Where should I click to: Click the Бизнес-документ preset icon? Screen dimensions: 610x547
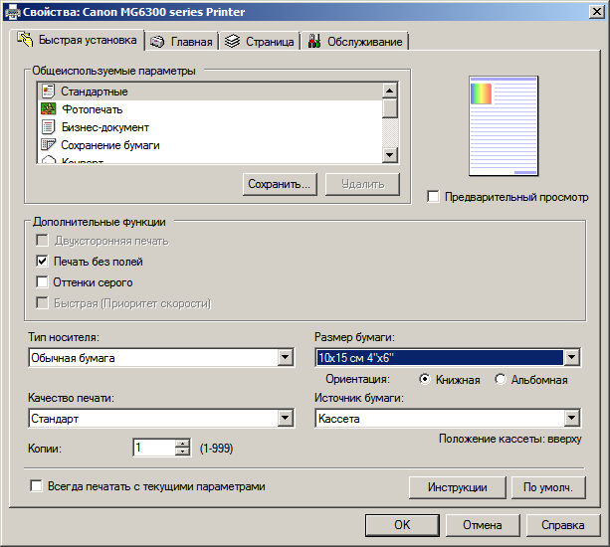(x=48, y=126)
